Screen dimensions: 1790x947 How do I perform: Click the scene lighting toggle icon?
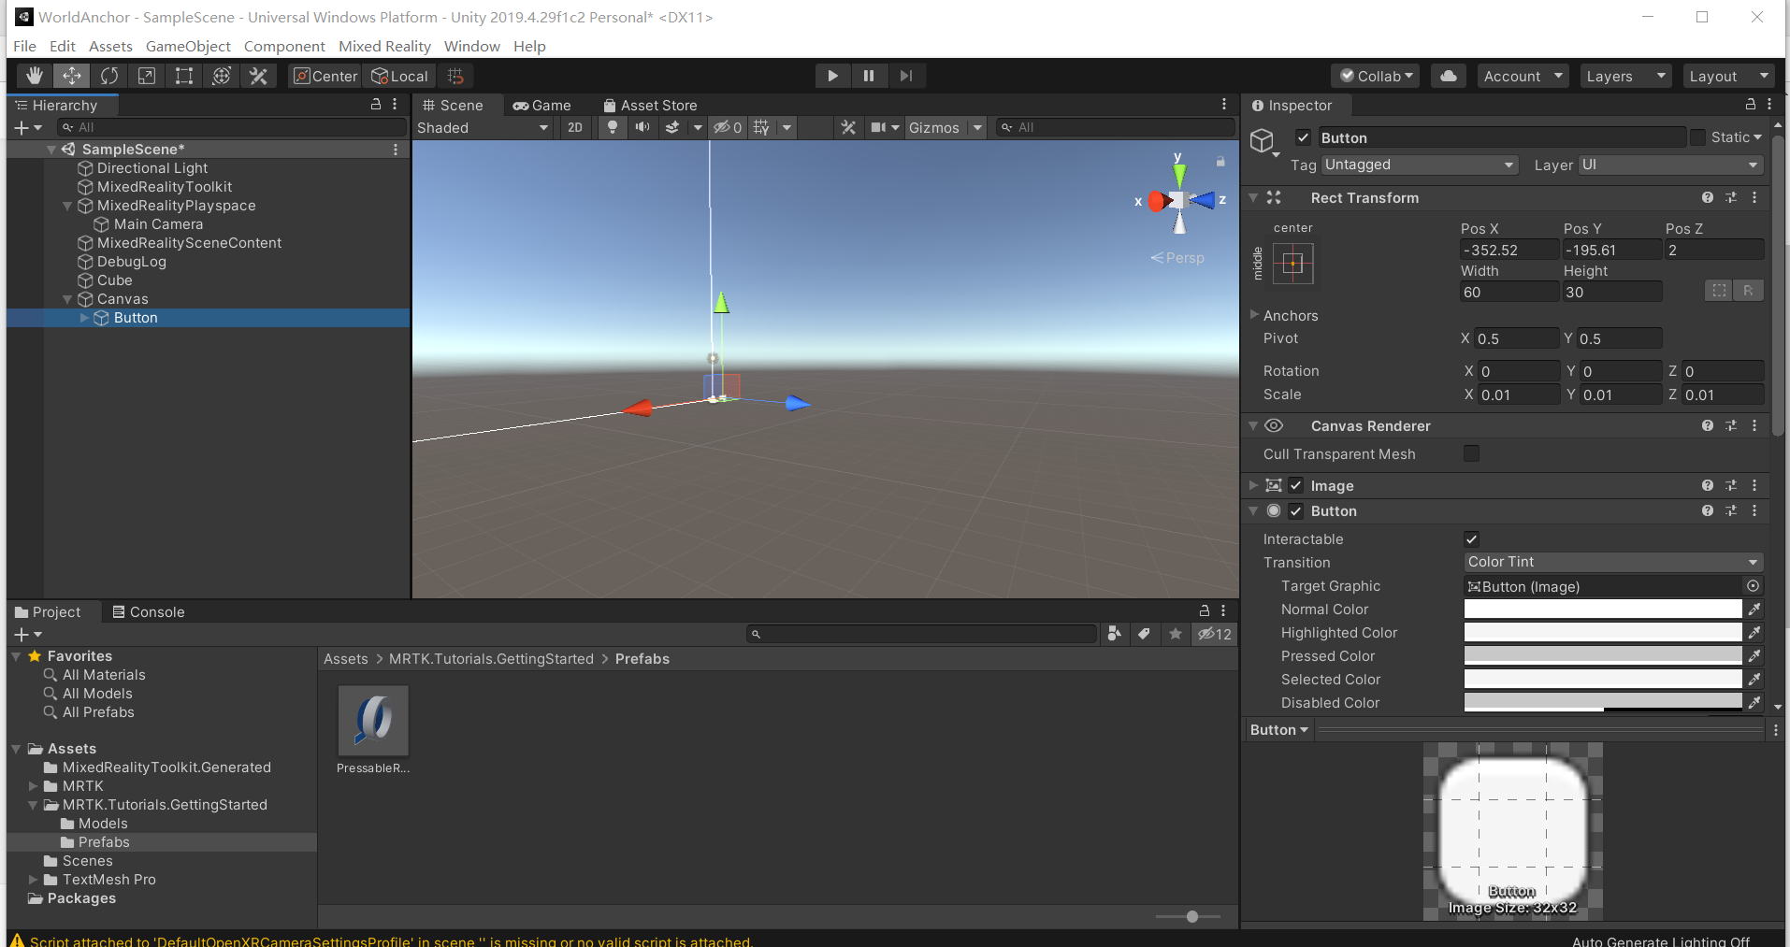(611, 127)
